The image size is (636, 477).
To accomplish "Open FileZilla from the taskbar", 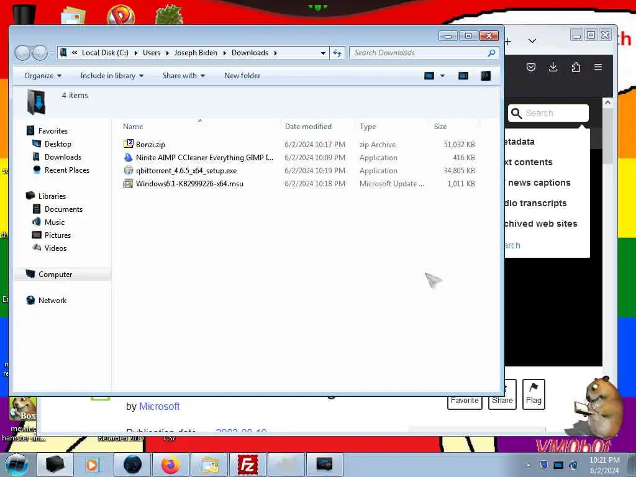I will [247, 465].
